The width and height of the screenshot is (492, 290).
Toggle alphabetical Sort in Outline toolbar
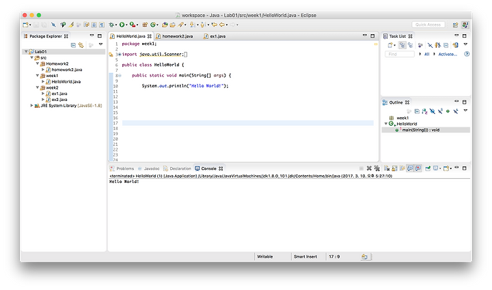tap(424, 111)
